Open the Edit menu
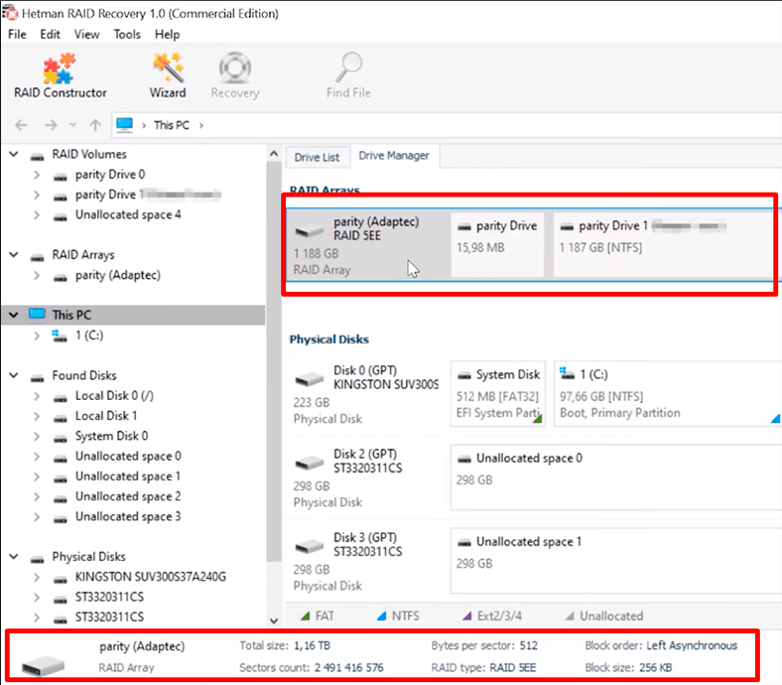 (x=50, y=35)
